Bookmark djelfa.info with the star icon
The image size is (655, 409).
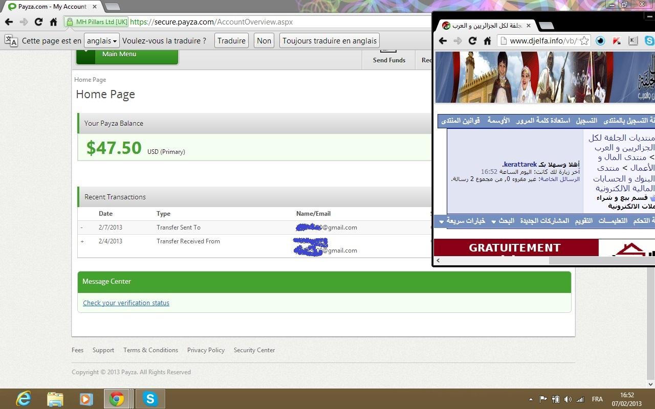584,41
